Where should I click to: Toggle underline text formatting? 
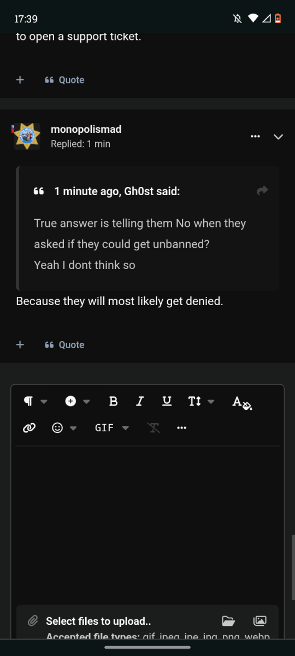pyautogui.click(x=167, y=401)
